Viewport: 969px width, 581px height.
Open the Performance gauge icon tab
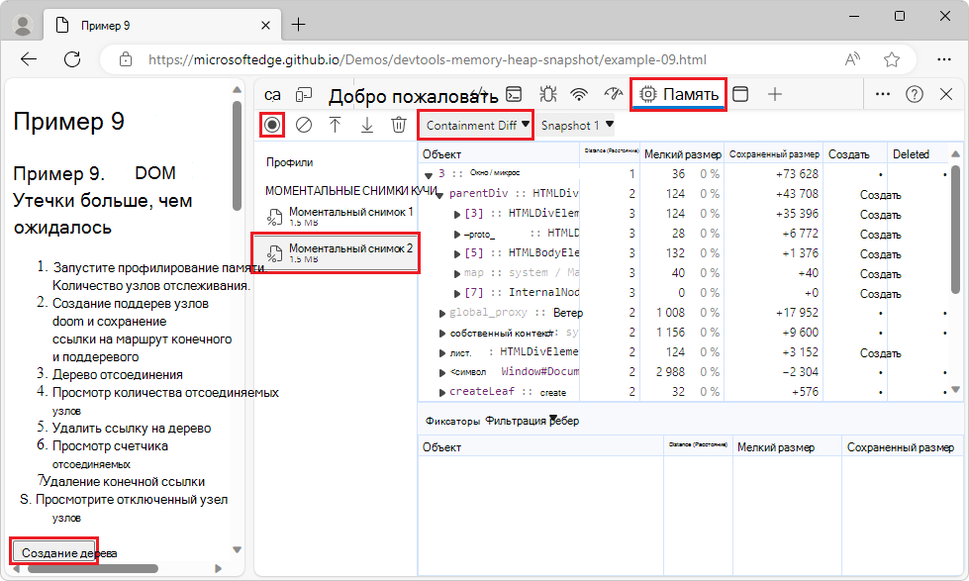click(x=613, y=94)
